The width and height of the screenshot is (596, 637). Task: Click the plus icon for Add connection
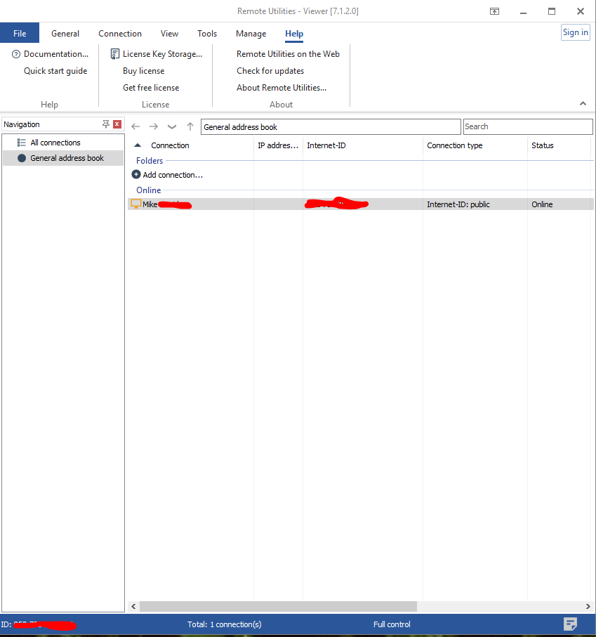point(136,175)
